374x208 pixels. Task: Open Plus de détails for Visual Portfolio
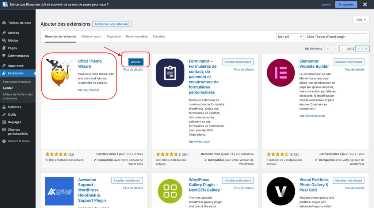(x=354, y=188)
